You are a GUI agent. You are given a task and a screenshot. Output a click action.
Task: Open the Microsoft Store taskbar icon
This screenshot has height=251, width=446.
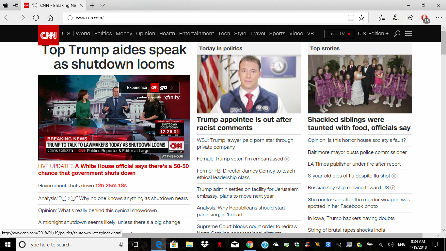coord(174,244)
